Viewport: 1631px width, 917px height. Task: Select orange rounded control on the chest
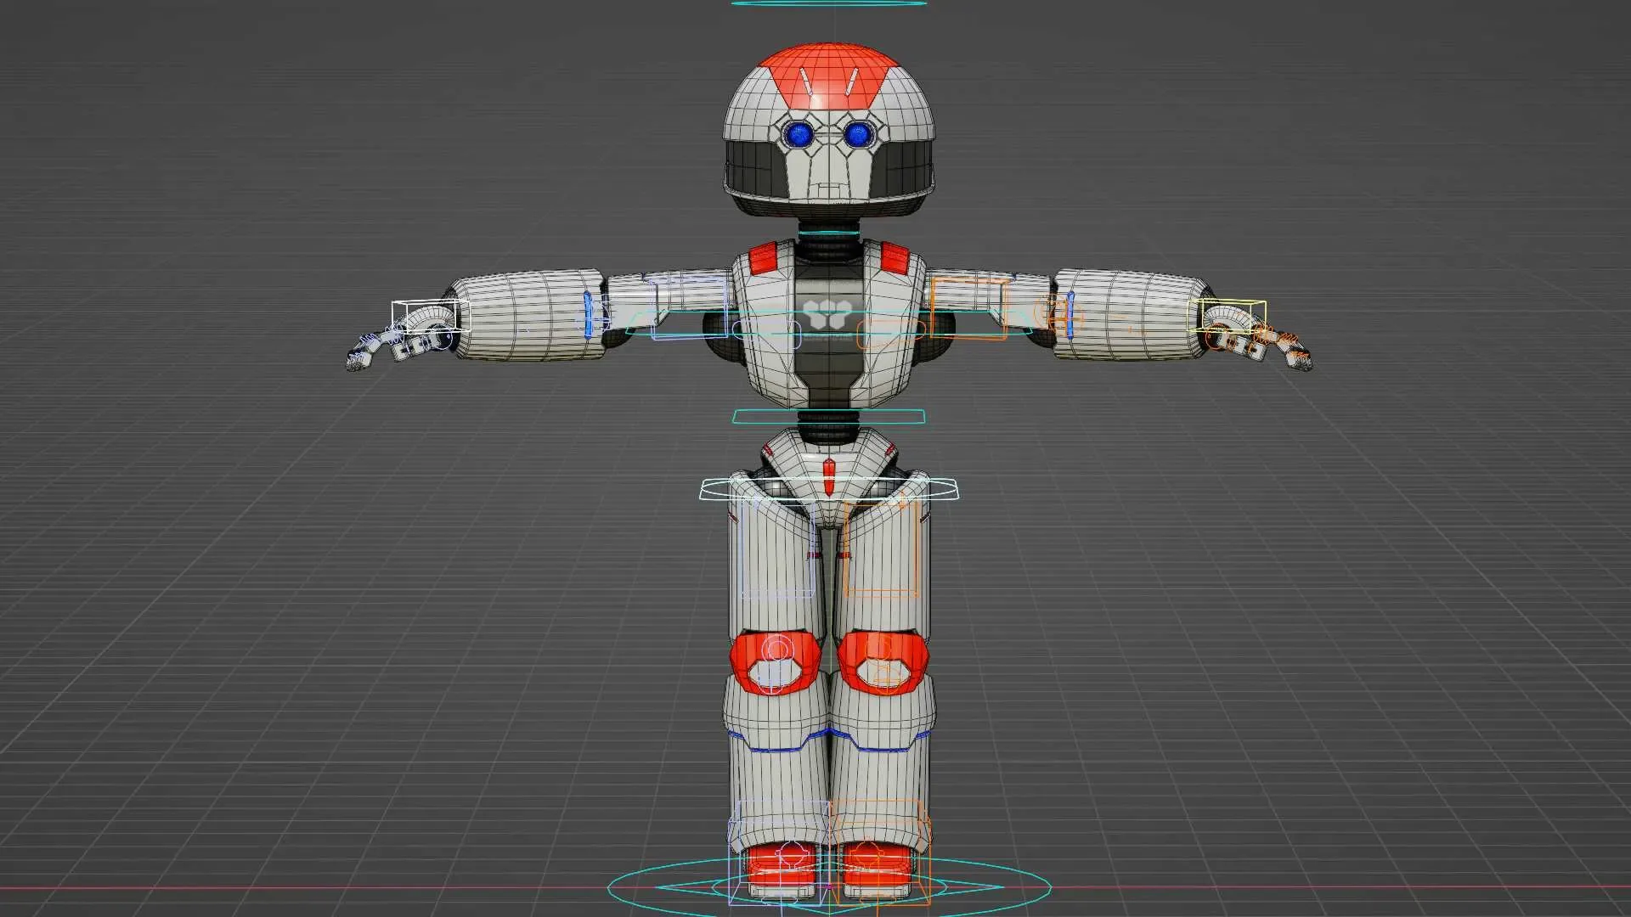(x=890, y=335)
